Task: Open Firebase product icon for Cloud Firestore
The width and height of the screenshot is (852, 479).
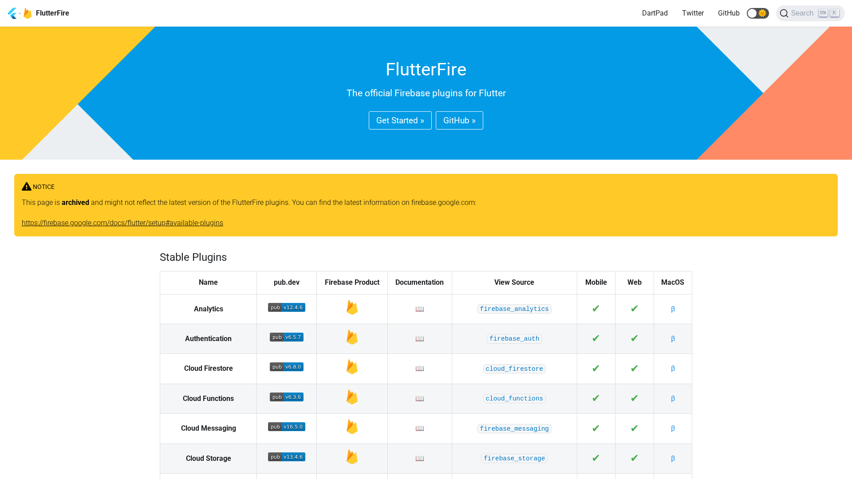Action: (x=352, y=367)
